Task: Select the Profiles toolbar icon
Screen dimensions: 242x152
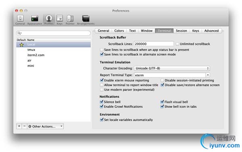Action: pyautogui.click(x=49, y=20)
